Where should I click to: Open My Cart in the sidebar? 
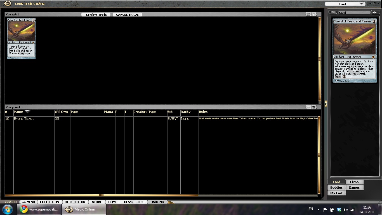click(336, 193)
